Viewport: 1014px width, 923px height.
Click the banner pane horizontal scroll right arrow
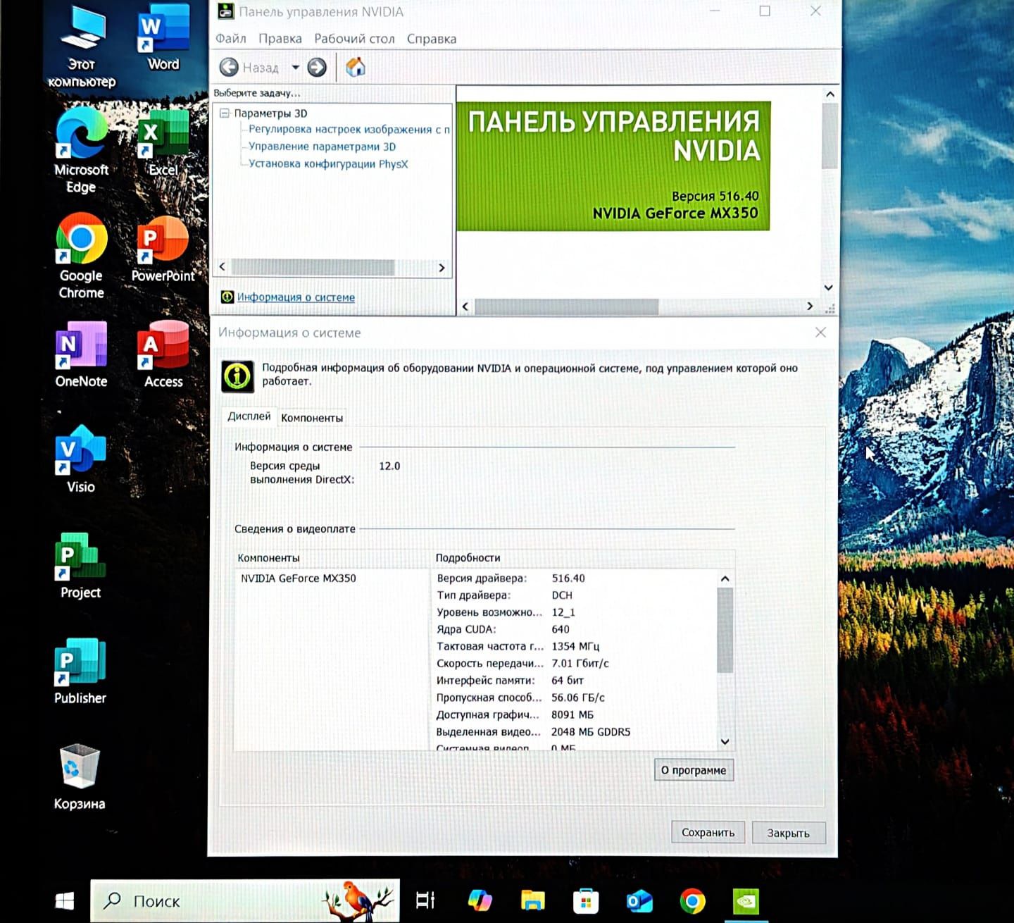tap(810, 306)
